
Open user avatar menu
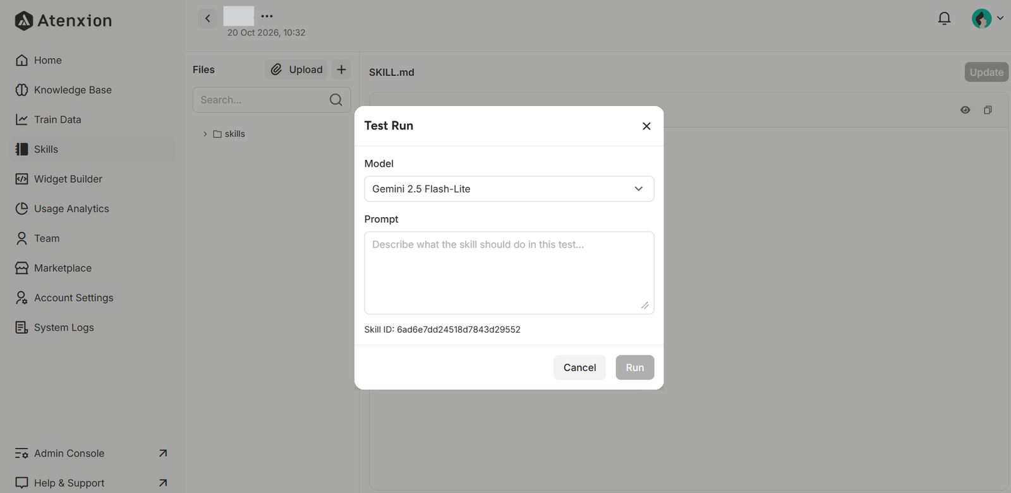[987, 18]
